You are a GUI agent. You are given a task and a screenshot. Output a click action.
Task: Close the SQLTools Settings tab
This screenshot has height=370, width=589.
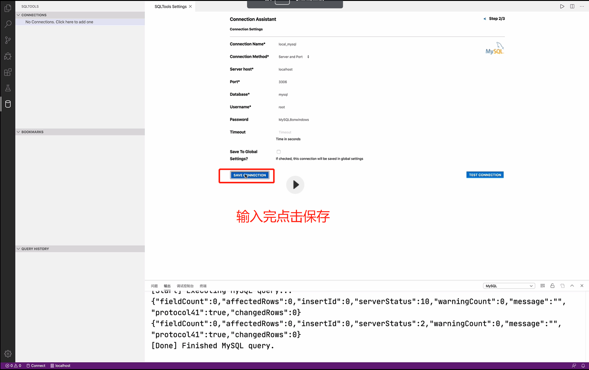190,6
